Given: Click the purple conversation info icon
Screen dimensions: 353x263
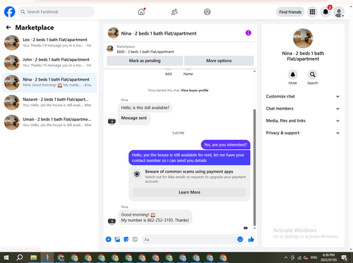Looking at the screenshot, I should pyautogui.click(x=249, y=33).
